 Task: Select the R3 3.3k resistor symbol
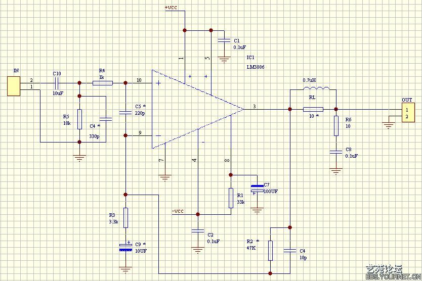[125, 218]
